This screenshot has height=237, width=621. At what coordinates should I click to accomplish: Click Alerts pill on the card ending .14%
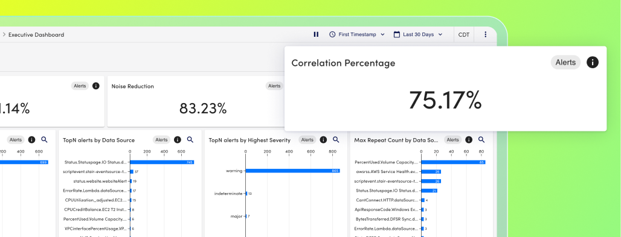(x=80, y=86)
